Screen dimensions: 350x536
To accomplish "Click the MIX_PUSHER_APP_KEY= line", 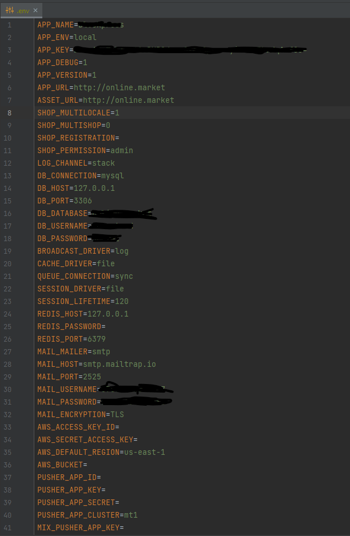I will click(81, 528).
